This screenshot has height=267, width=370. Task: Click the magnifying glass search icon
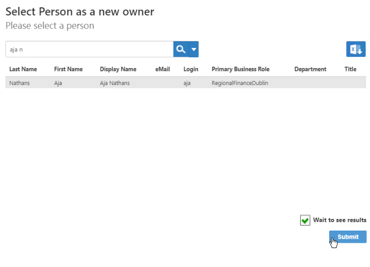click(181, 49)
